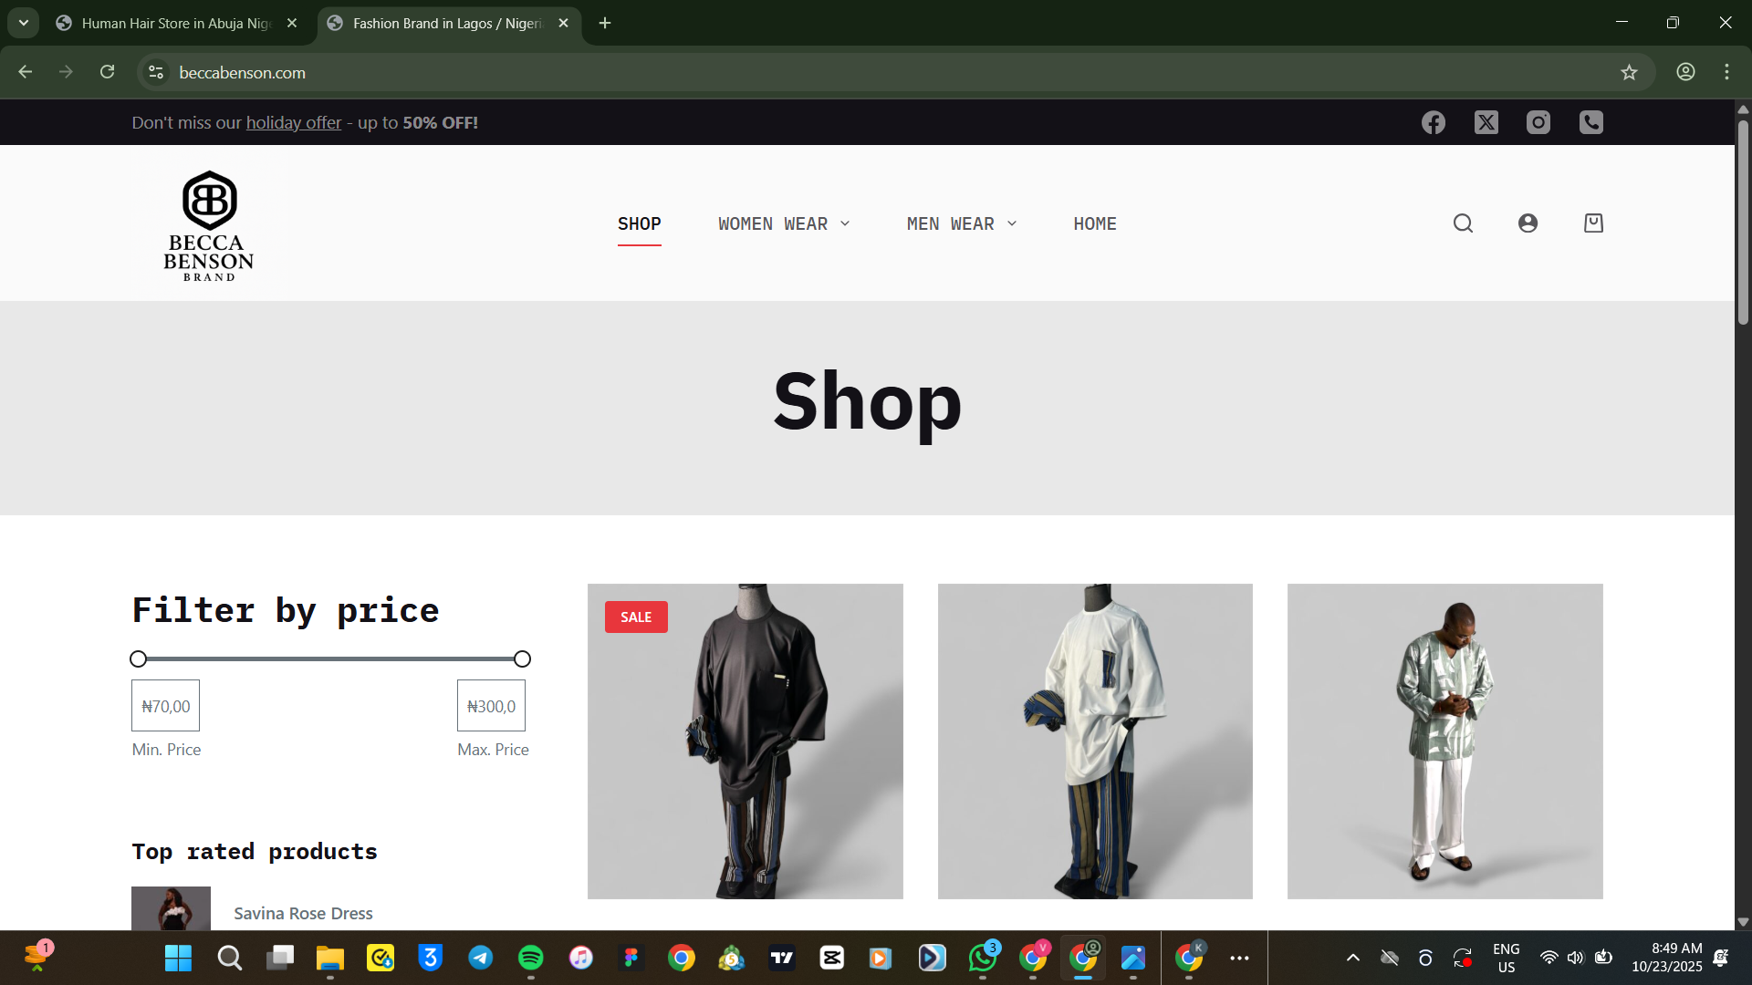The height and width of the screenshot is (985, 1752).
Task: Click the Min. Price input field
Action: coord(165,706)
